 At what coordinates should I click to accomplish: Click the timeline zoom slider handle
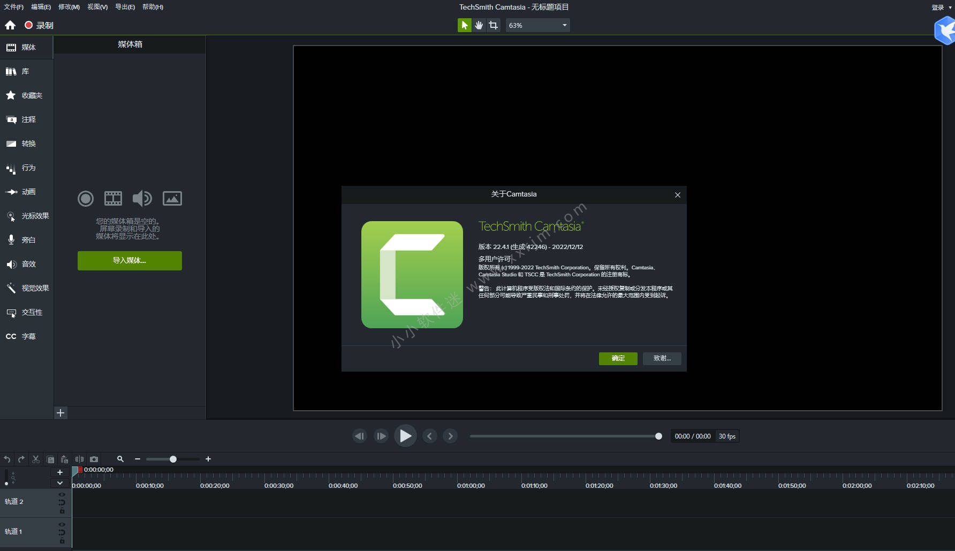173,459
